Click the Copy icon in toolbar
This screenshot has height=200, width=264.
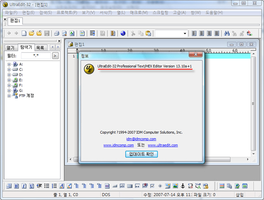141,33
